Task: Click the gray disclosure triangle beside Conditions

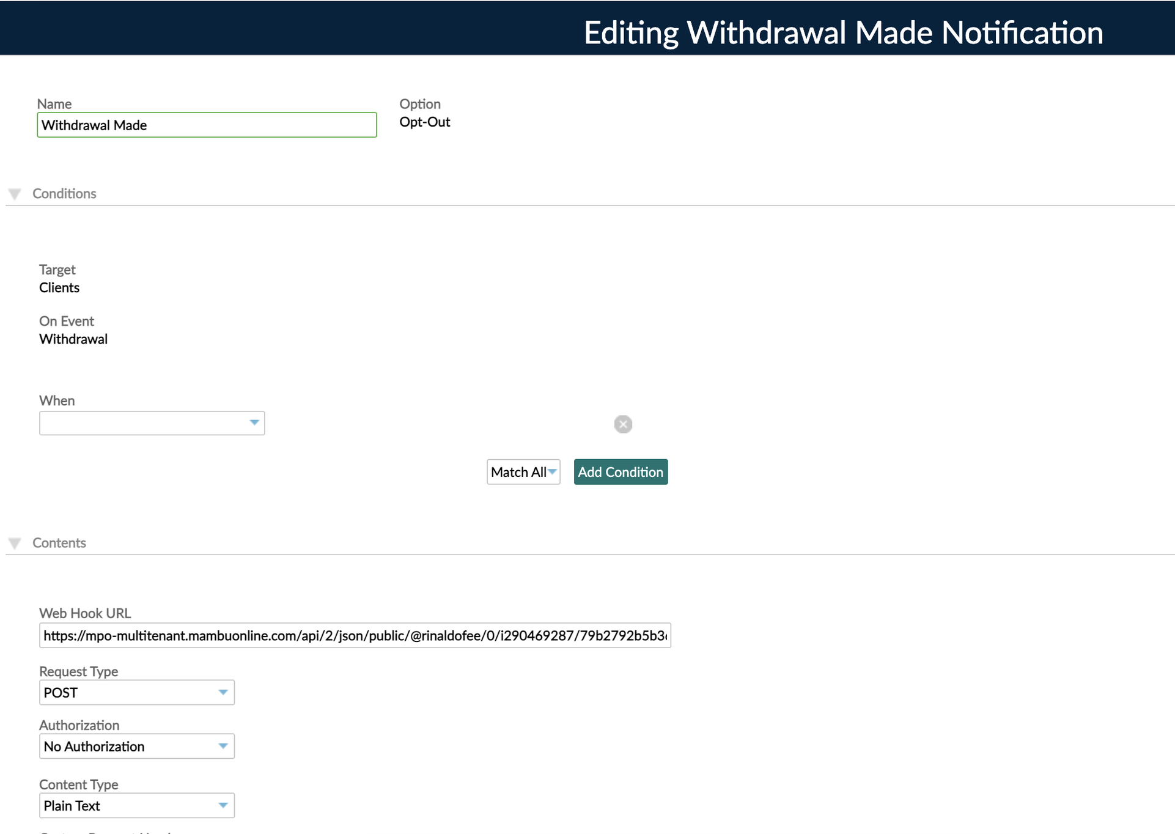Action: (15, 193)
